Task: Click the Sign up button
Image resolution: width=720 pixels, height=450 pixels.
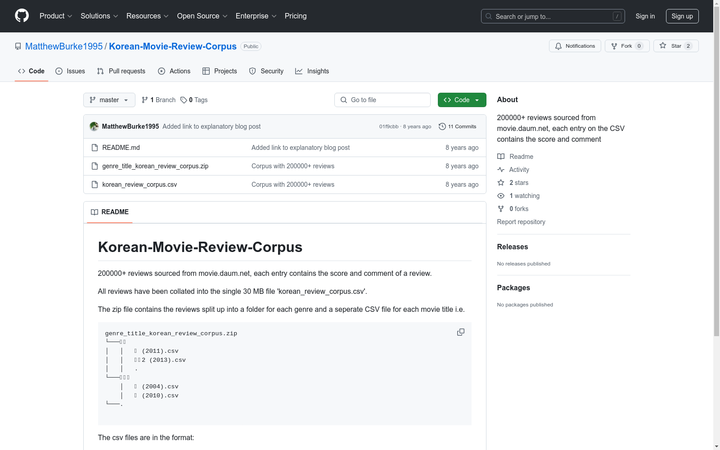Action: pos(682,16)
